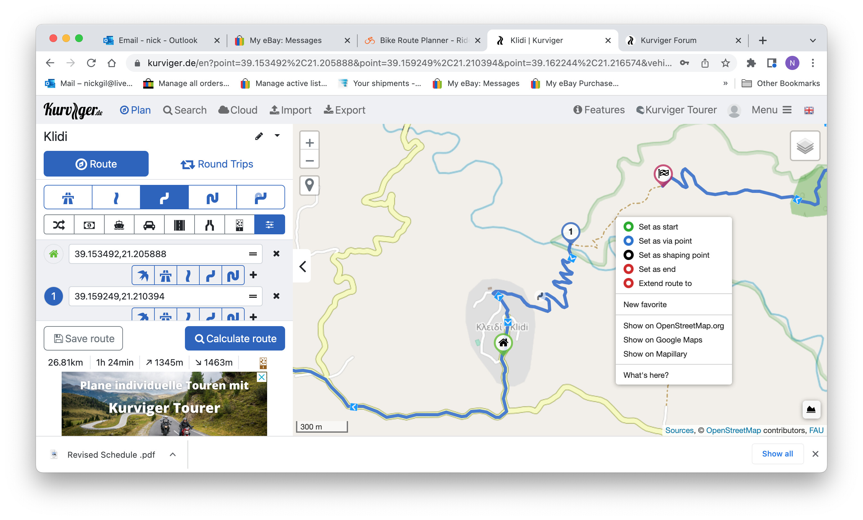The height and width of the screenshot is (520, 863).
Task: Collapse the sidebar with left chevron
Action: click(303, 266)
